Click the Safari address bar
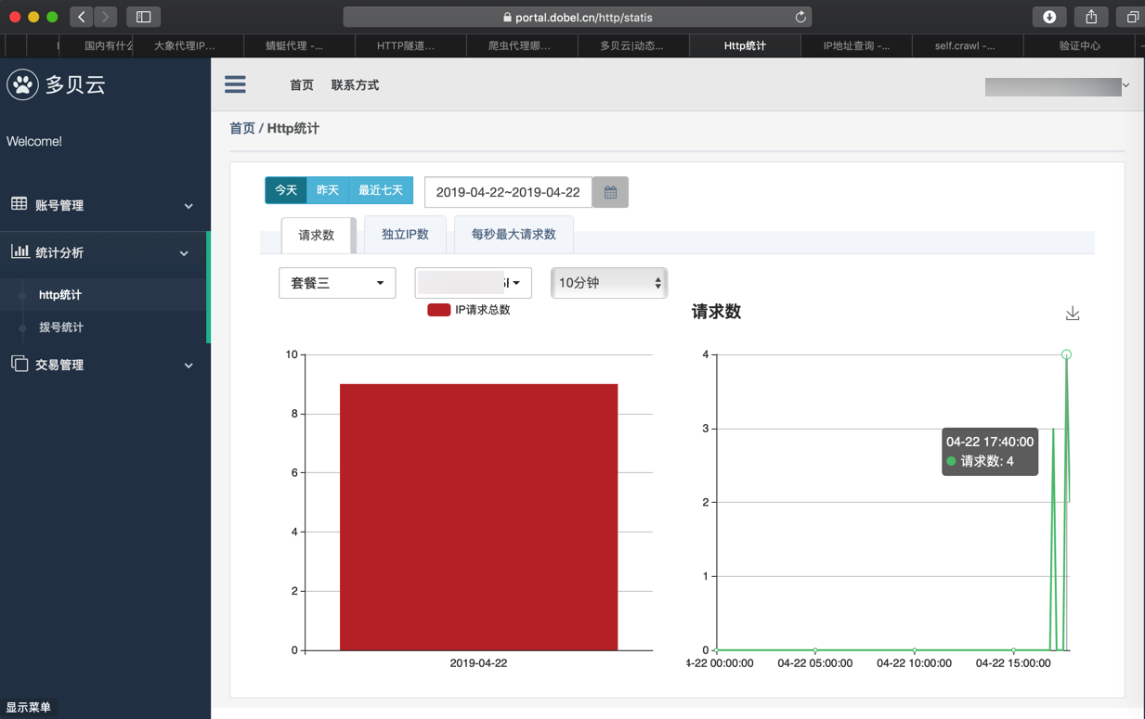Screen dimensions: 1145x719 pos(577,17)
